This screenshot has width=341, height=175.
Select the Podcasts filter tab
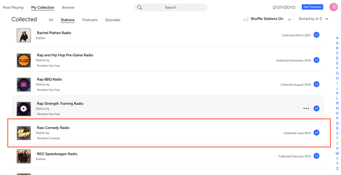coord(90,20)
